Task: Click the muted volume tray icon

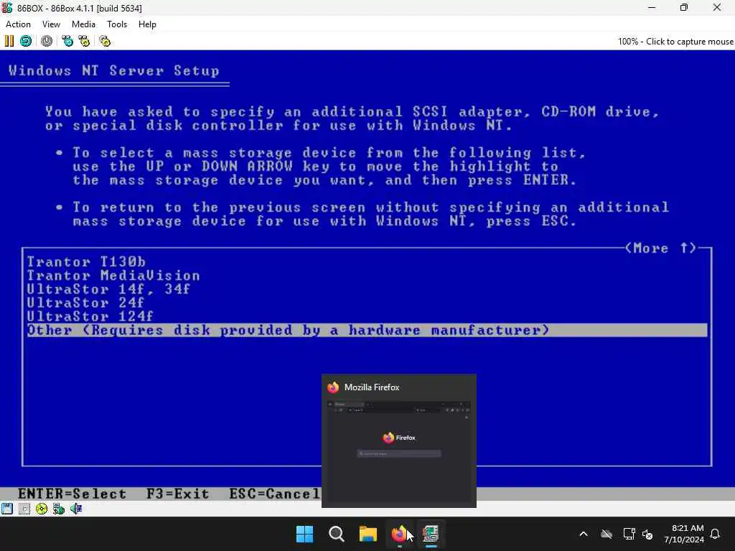Action: (x=648, y=534)
